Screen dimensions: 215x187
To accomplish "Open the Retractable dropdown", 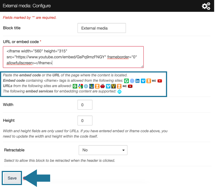I will 103,150.
